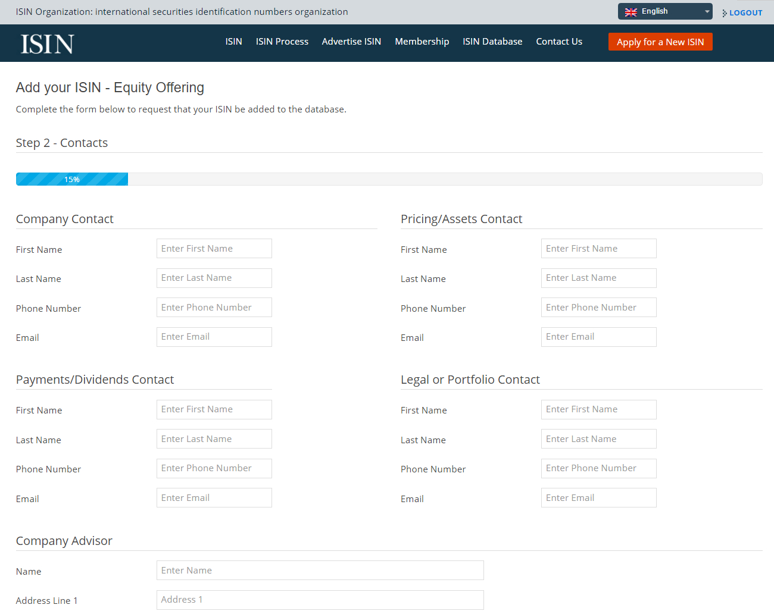Click the Logout chevron icon
774x611 pixels.
724,12
